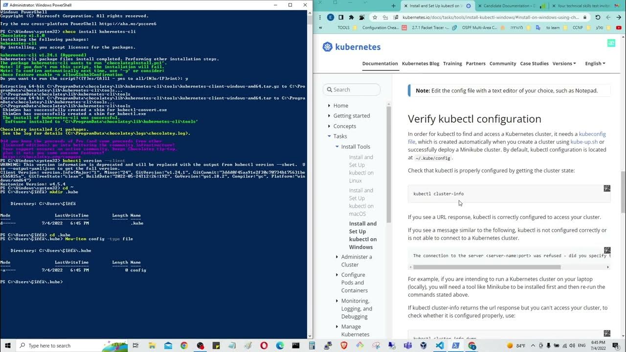The image size is (626, 352).
Task: Open Partners nav item
Action: click(476, 64)
